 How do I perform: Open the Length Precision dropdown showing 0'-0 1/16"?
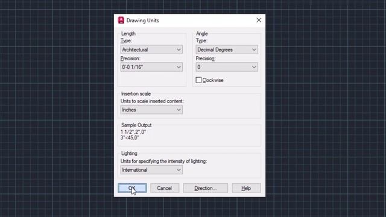[151, 67]
